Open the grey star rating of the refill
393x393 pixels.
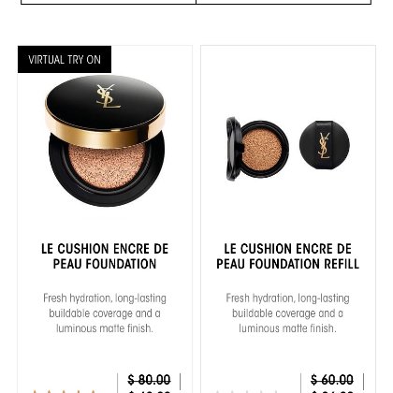(x=246, y=391)
